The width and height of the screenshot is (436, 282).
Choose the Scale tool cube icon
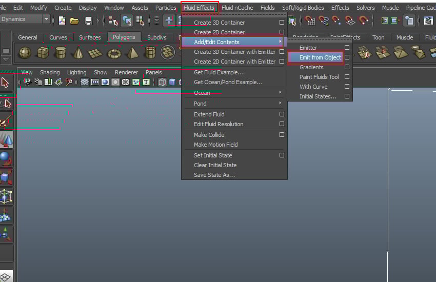tap(6, 177)
